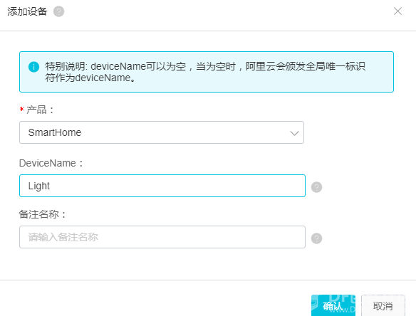This screenshot has height=316, width=416.
Task: Confirm adding device with 确认 button
Action: [333, 305]
